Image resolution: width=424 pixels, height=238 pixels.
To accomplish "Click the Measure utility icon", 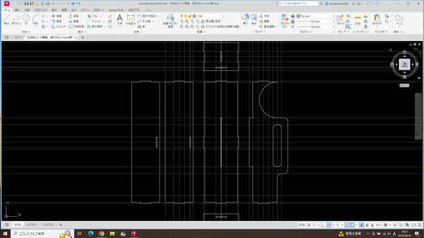I will point(358,20).
